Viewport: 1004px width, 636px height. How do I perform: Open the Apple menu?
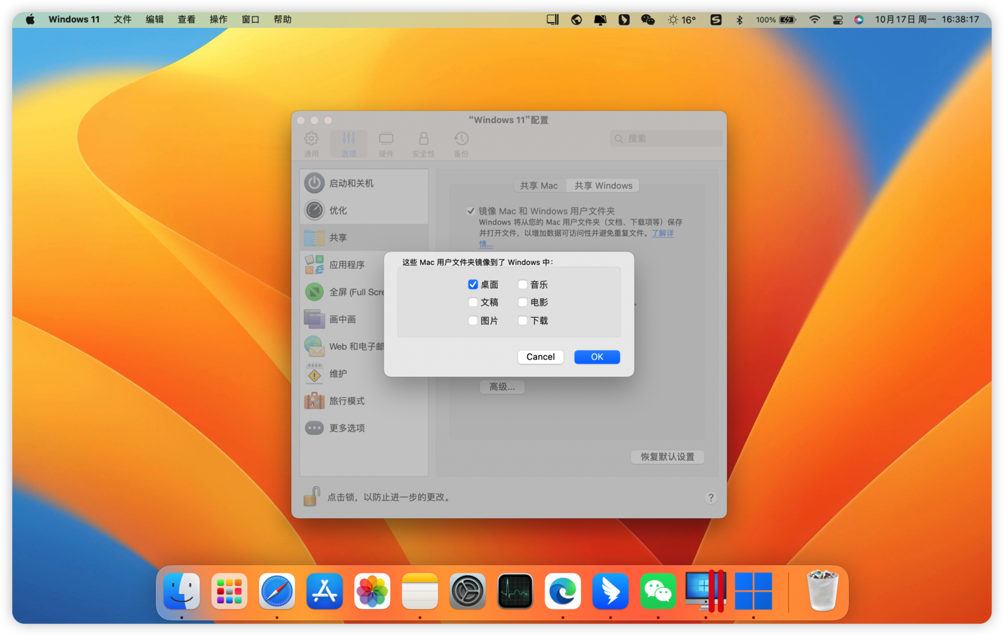[x=30, y=19]
